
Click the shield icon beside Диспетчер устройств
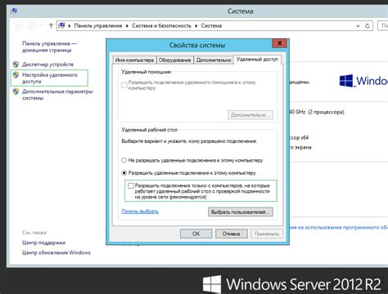16,65
